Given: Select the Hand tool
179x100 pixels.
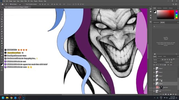Looking at the screenshot, I should 2,55.
